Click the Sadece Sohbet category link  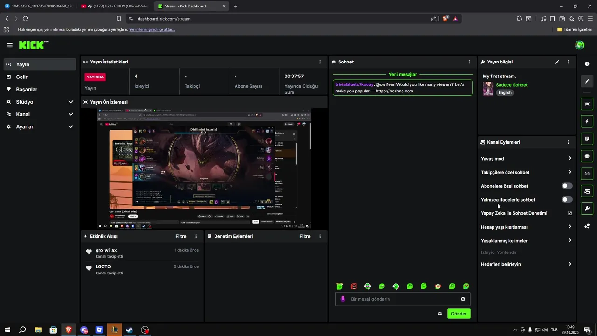[x=511, y=85]
